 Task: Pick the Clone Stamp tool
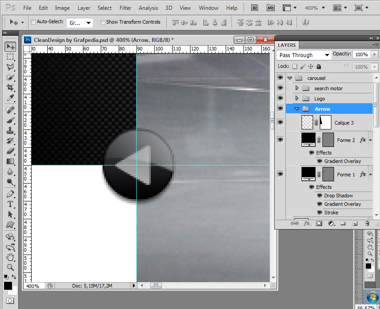pyautogui.click(x=10, y=130)
